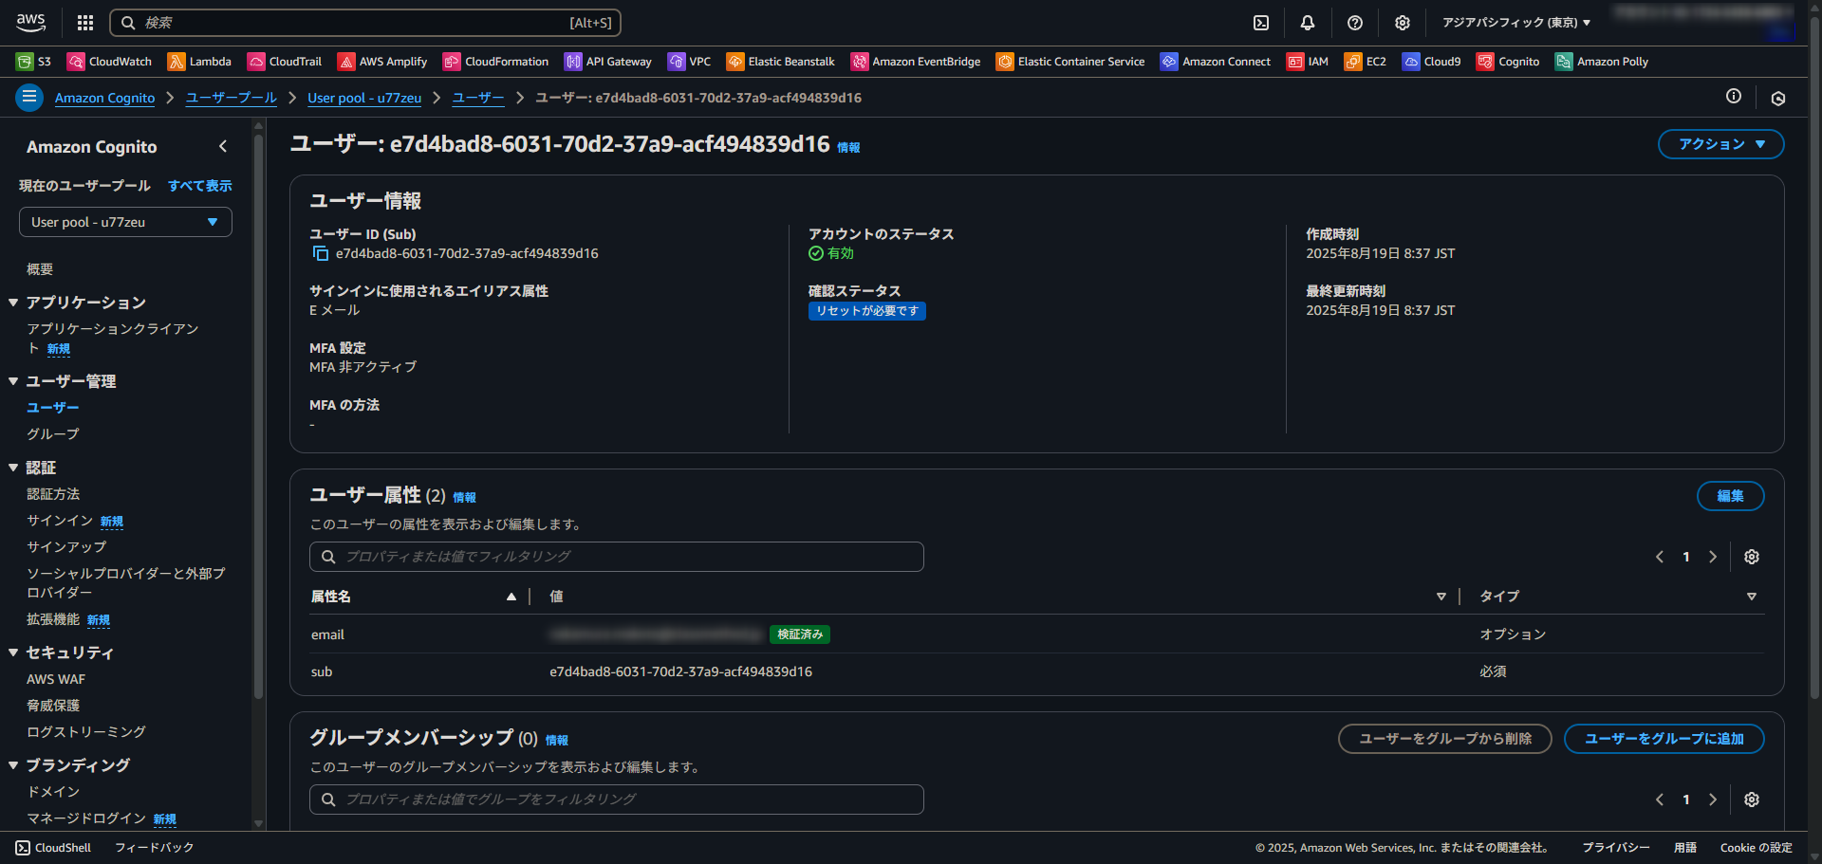Copy the user ID (Sub) value

coord(321,253)
